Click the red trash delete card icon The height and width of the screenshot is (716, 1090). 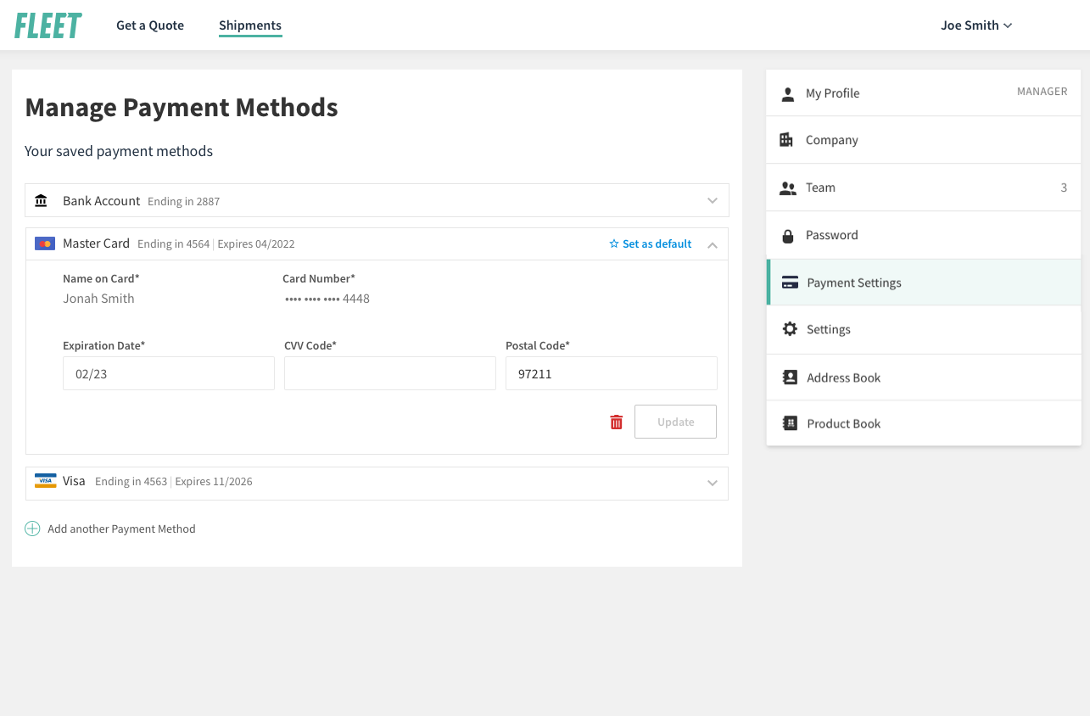click(617, 422)
